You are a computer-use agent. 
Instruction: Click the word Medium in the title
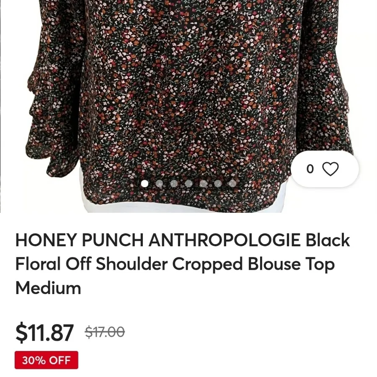click(x=48, y=287)
